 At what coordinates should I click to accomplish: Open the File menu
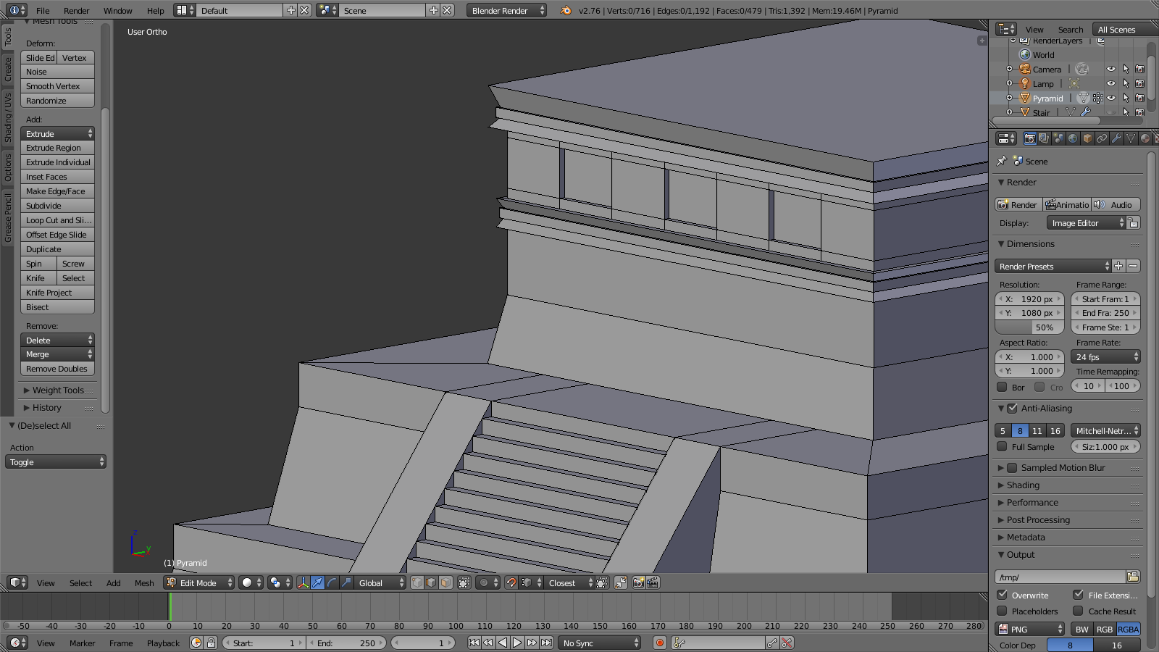tap(43, 11)
